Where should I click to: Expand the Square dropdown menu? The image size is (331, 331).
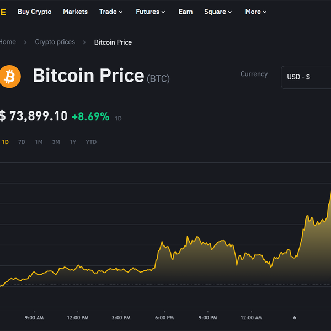click(218, 12)
